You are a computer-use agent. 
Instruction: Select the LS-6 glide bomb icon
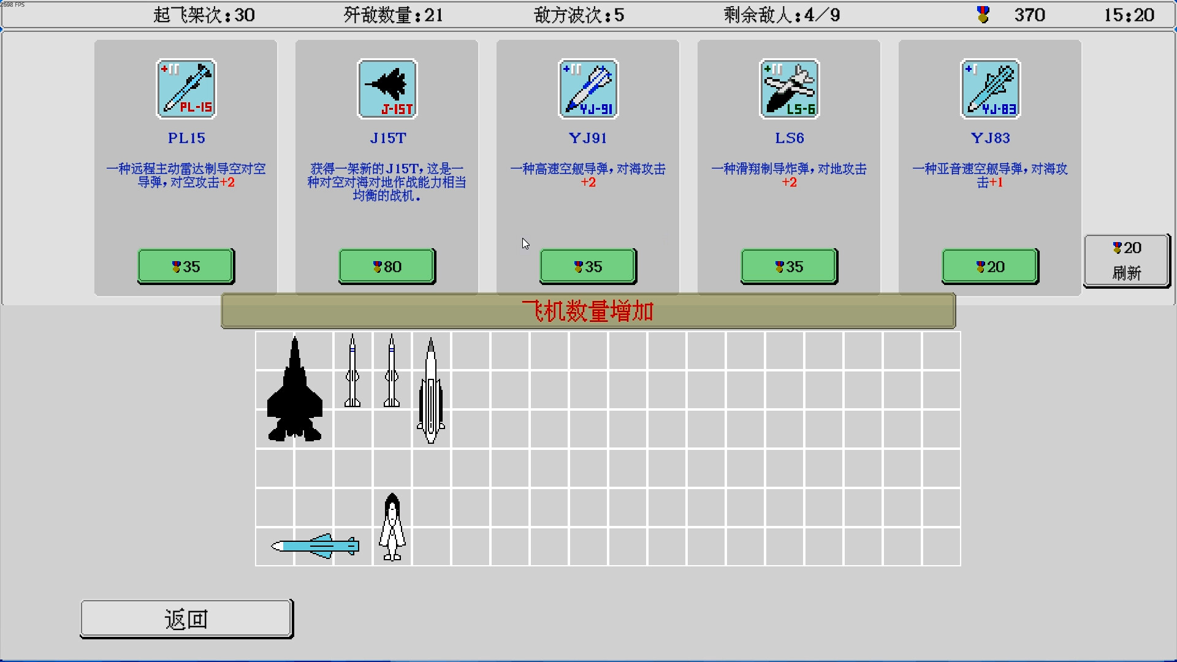pyautogui.click(x=790, y=89)
